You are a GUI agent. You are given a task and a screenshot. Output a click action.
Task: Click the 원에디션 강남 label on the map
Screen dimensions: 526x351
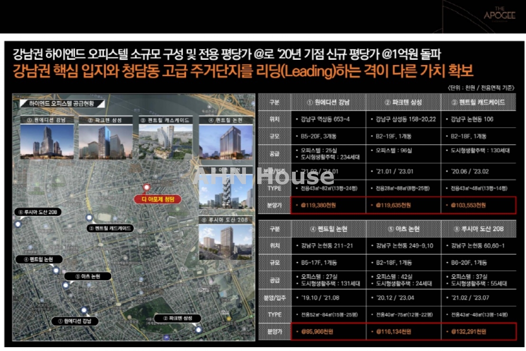point(75,321)
